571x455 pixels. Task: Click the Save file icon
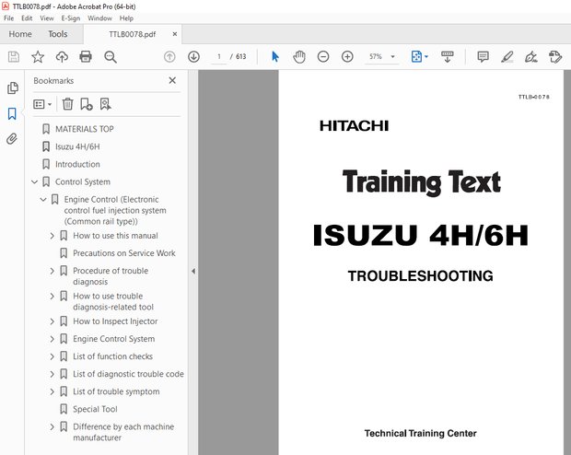[x=14, y=57]
